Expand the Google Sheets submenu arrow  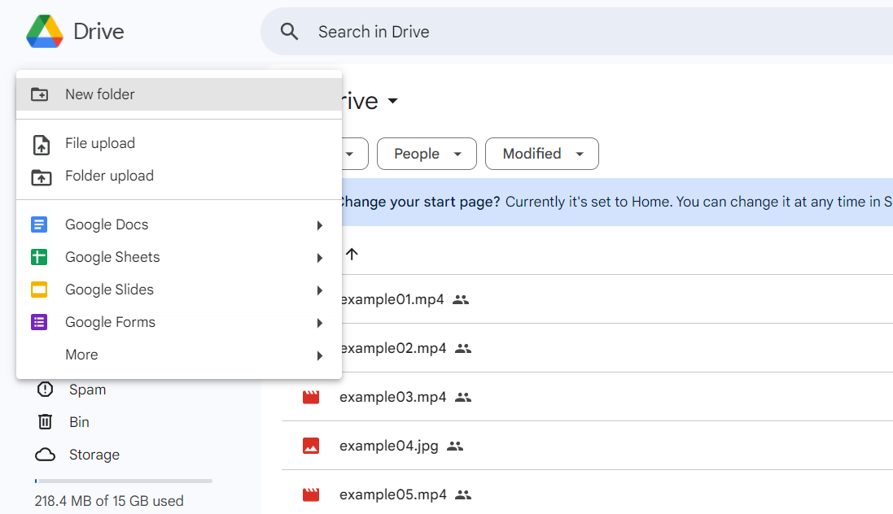point(320,258)
